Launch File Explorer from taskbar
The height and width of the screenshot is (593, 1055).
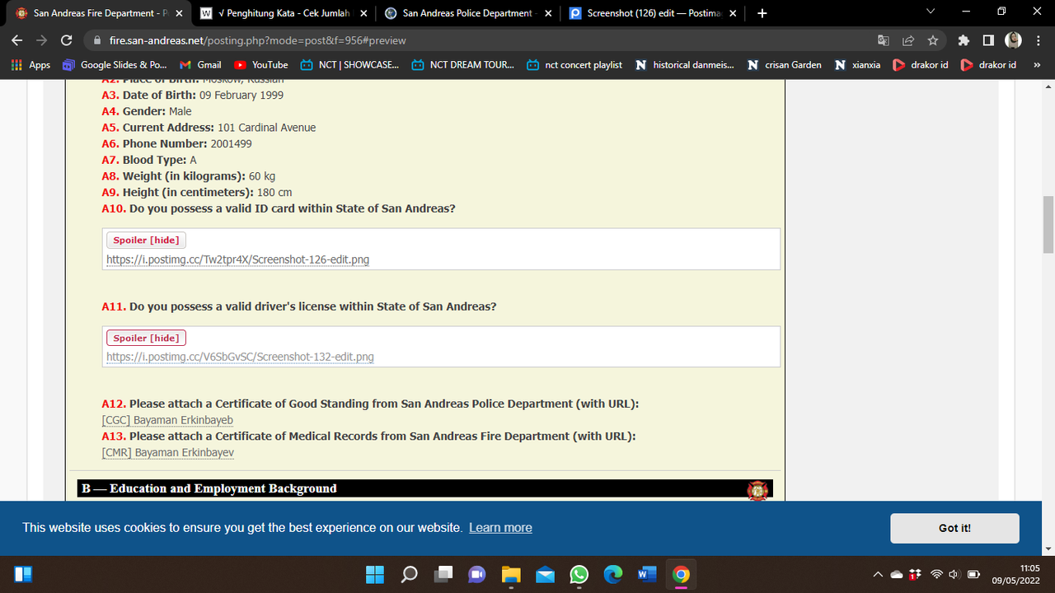511,574
